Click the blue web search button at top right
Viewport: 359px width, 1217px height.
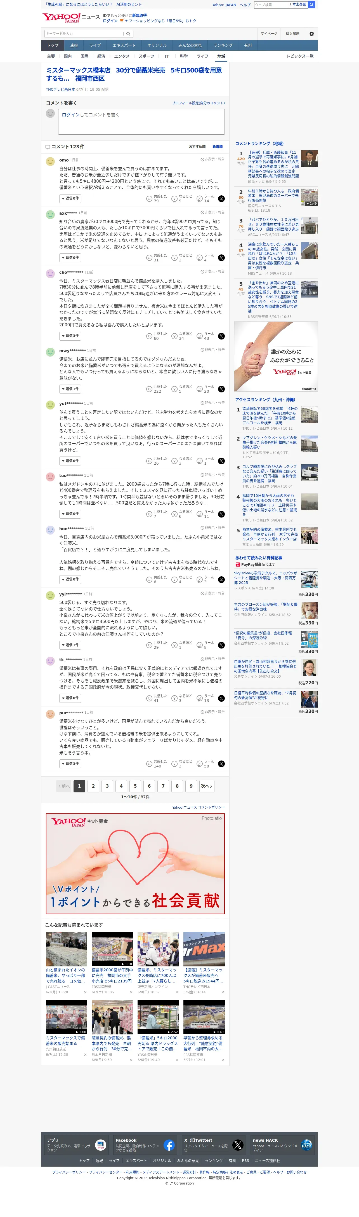point(311,5)
